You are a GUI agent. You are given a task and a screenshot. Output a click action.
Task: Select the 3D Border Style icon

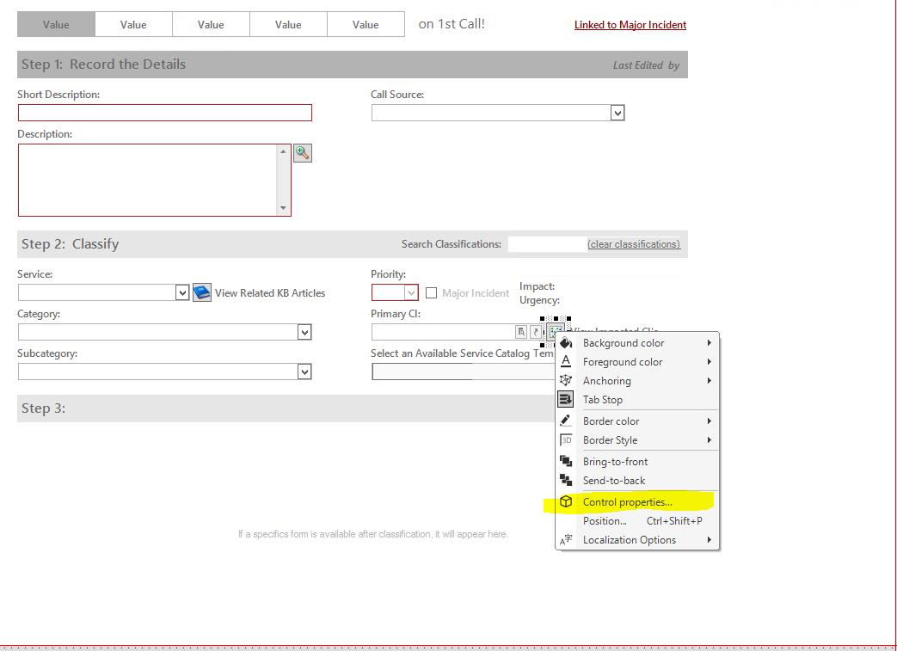(565, 439)
